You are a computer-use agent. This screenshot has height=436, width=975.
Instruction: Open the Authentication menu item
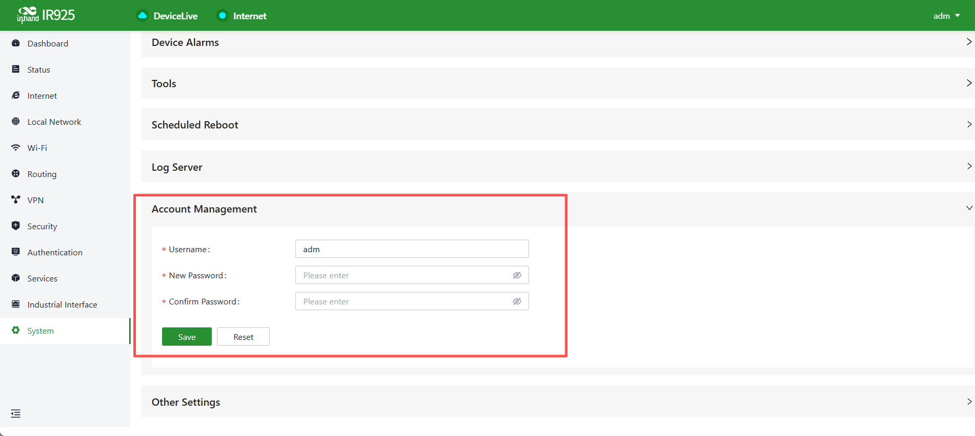click(x=65, y=252)
